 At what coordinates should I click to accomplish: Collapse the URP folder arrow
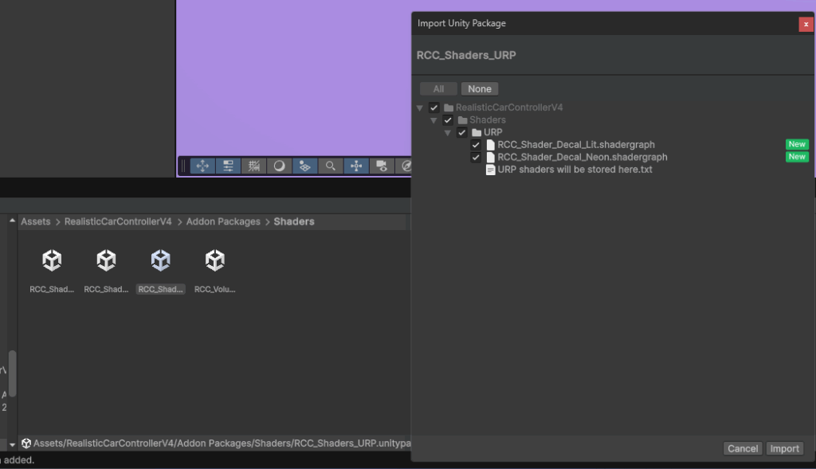(448, 132)
